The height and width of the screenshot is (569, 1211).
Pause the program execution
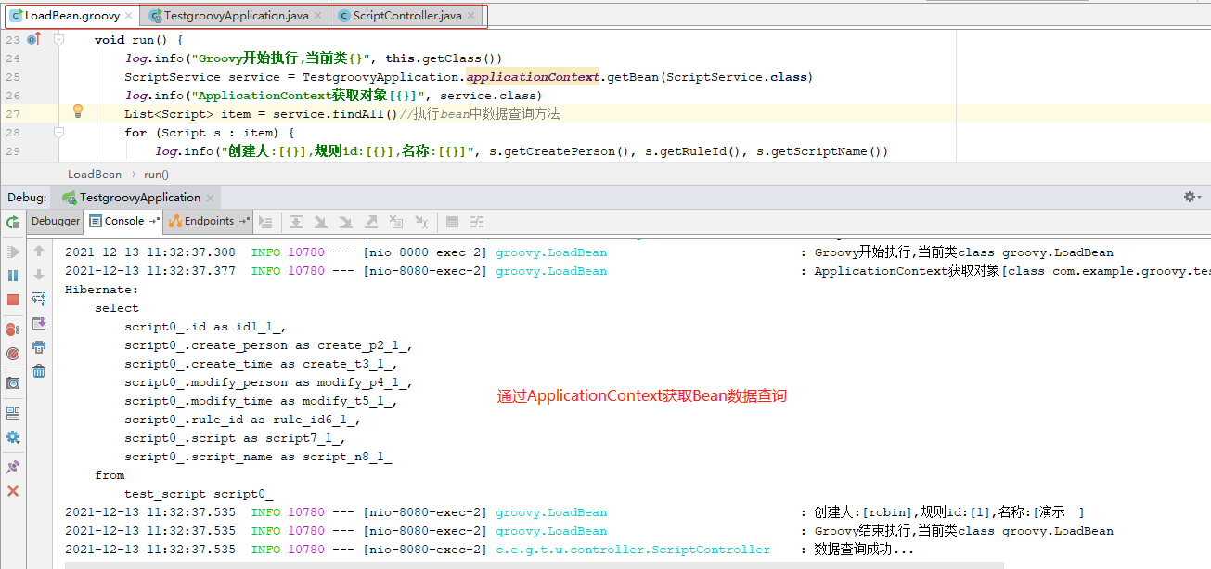click(x=11, y=275)
